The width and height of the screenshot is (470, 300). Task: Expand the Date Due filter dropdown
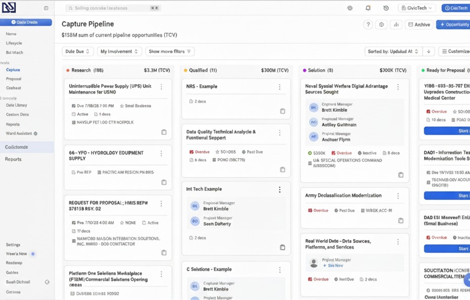point(77,52)
